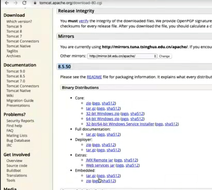
Task: Click Source code under Get Involved
Action: pos(17,166)
